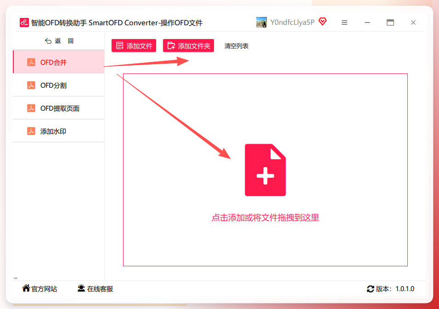Click the username Y0ndfcLlya5P

point(293,22)
